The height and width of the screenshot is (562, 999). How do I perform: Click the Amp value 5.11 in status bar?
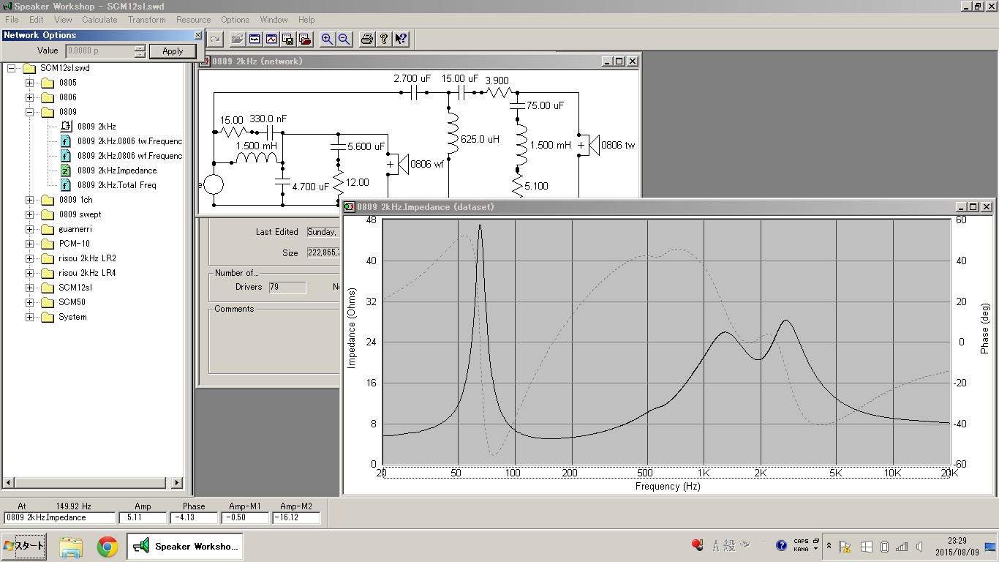pos(143,517)
